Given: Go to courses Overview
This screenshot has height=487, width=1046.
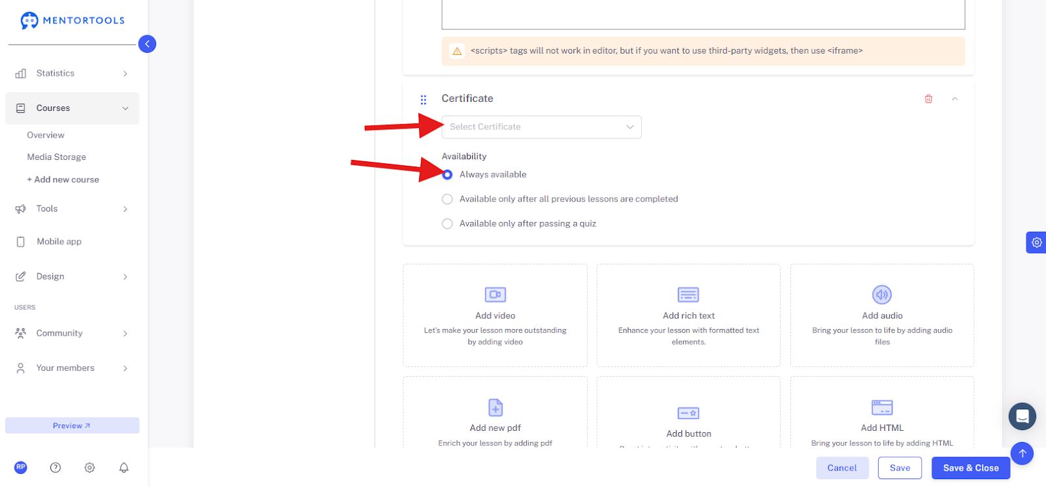Looking at the screenshot, I should click(46, 135).
